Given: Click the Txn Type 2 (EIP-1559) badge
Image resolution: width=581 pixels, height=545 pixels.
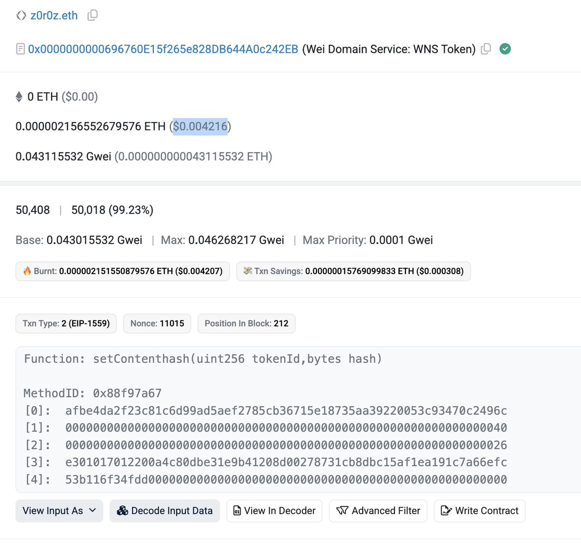Looking at the screenshot, I should coord(66,324).
